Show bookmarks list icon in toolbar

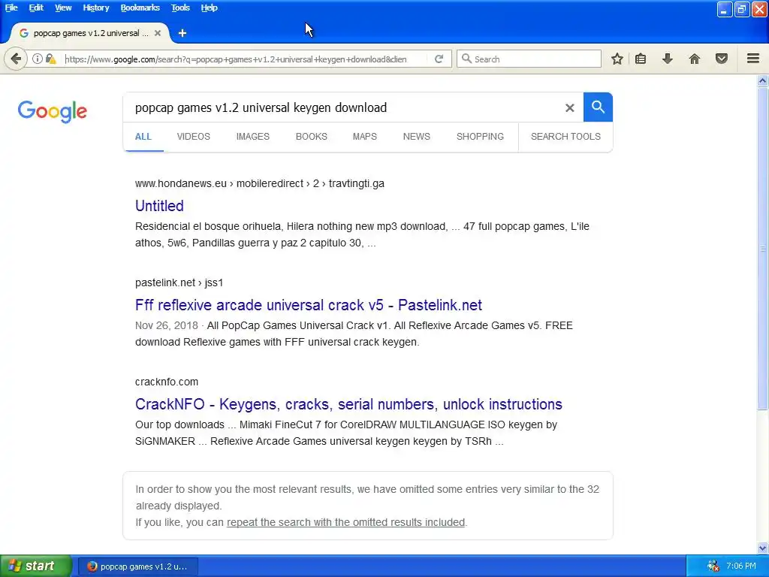[x=641, y=59]
